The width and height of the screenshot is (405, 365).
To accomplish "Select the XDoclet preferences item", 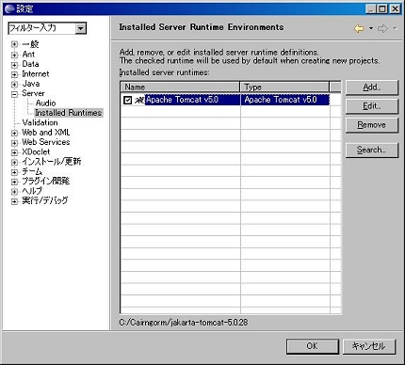I will [x=36, y=151].
